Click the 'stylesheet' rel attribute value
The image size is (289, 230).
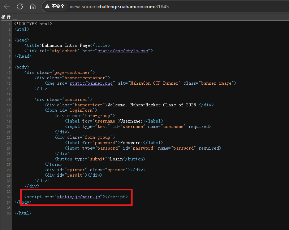(x=65, y=51)
